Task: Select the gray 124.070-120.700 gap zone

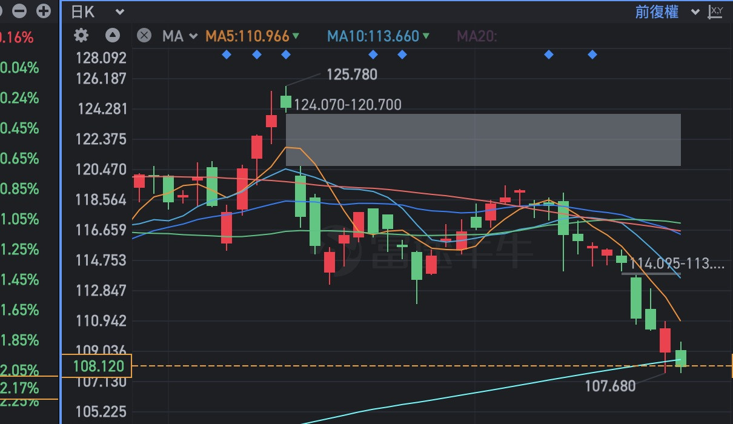Action: 483,139
